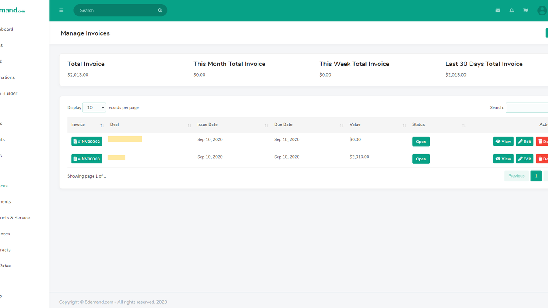
Task: Click the Open status badge of #INV00002
Action: pyautogui.click(x=421, y=142)
